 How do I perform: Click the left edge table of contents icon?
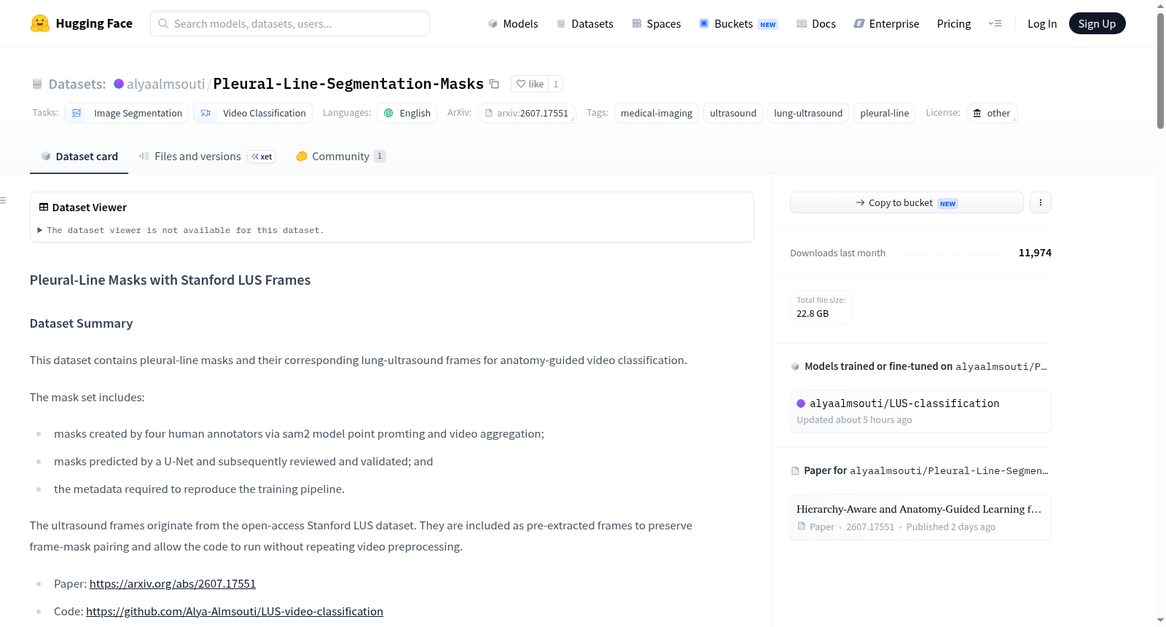click(x=3, y=200)
